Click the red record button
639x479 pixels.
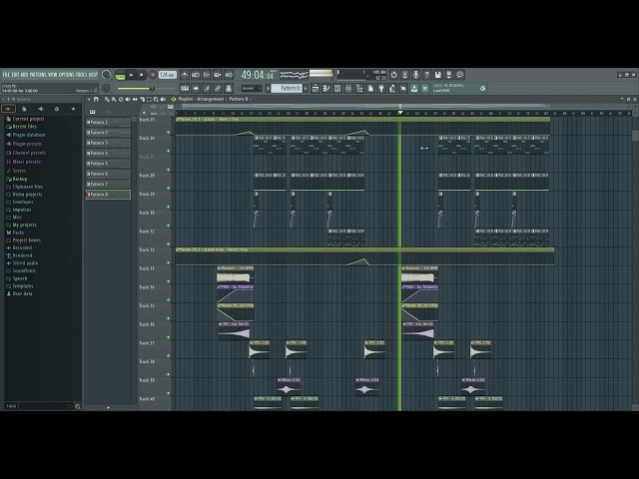pyautogui.click(x=153, y=75)
